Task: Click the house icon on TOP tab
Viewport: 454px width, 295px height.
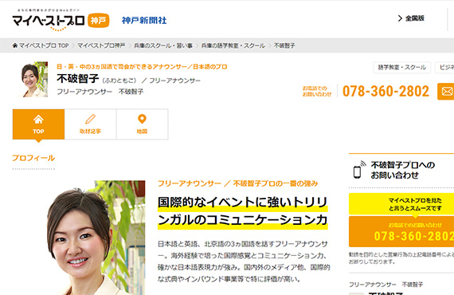Action: click(38, 119)
